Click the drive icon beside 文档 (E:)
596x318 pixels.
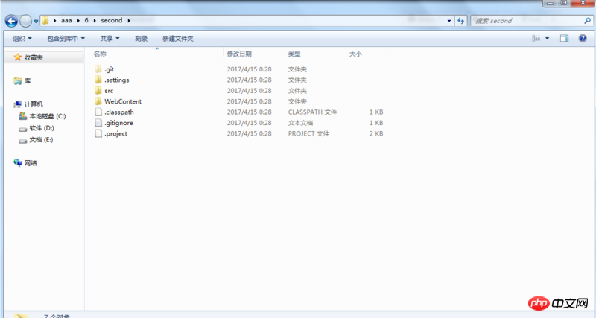(x=23, y=141)
